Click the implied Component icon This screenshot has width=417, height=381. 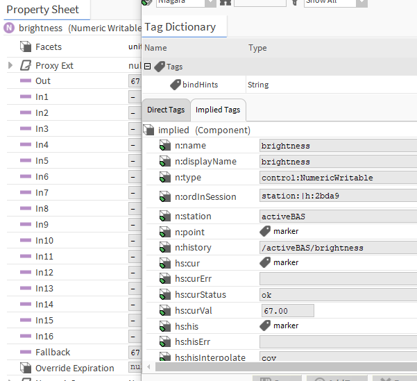click(148, 130)
